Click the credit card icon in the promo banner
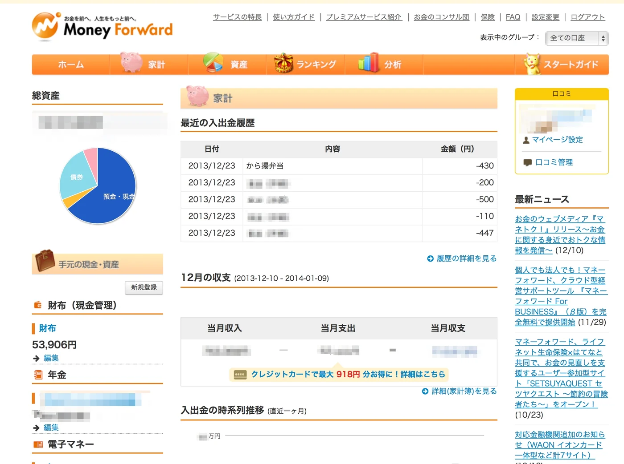 pos(240,375)
